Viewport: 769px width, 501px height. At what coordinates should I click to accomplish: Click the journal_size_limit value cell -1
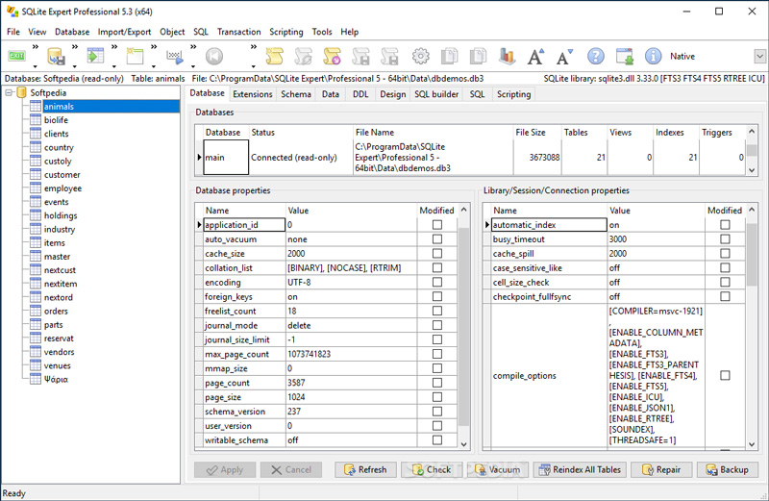(351, 339)
